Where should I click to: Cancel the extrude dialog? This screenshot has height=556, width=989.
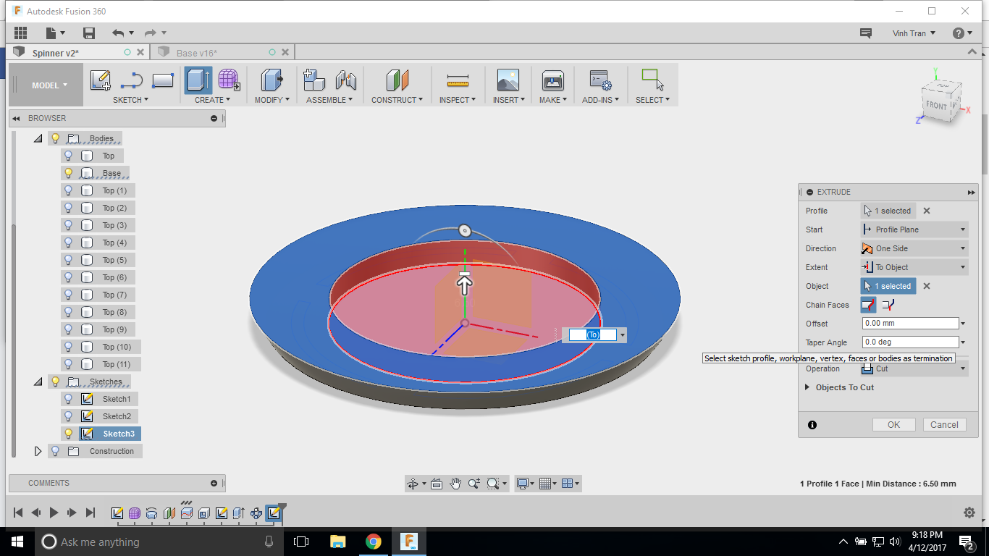coord(944,425)
